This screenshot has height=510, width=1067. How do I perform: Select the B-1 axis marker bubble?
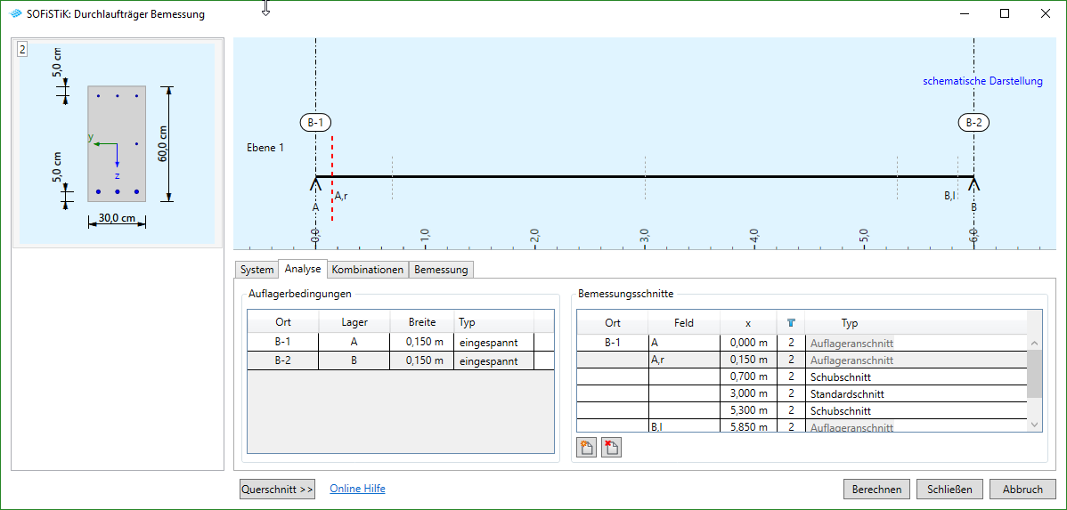click(314, 123)
